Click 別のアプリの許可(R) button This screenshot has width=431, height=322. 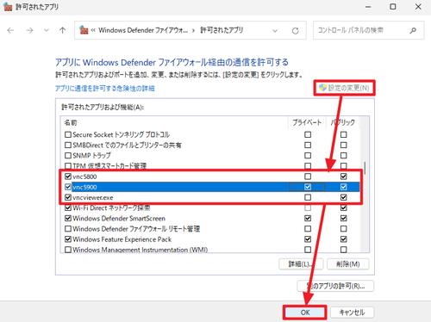(335, 286)
